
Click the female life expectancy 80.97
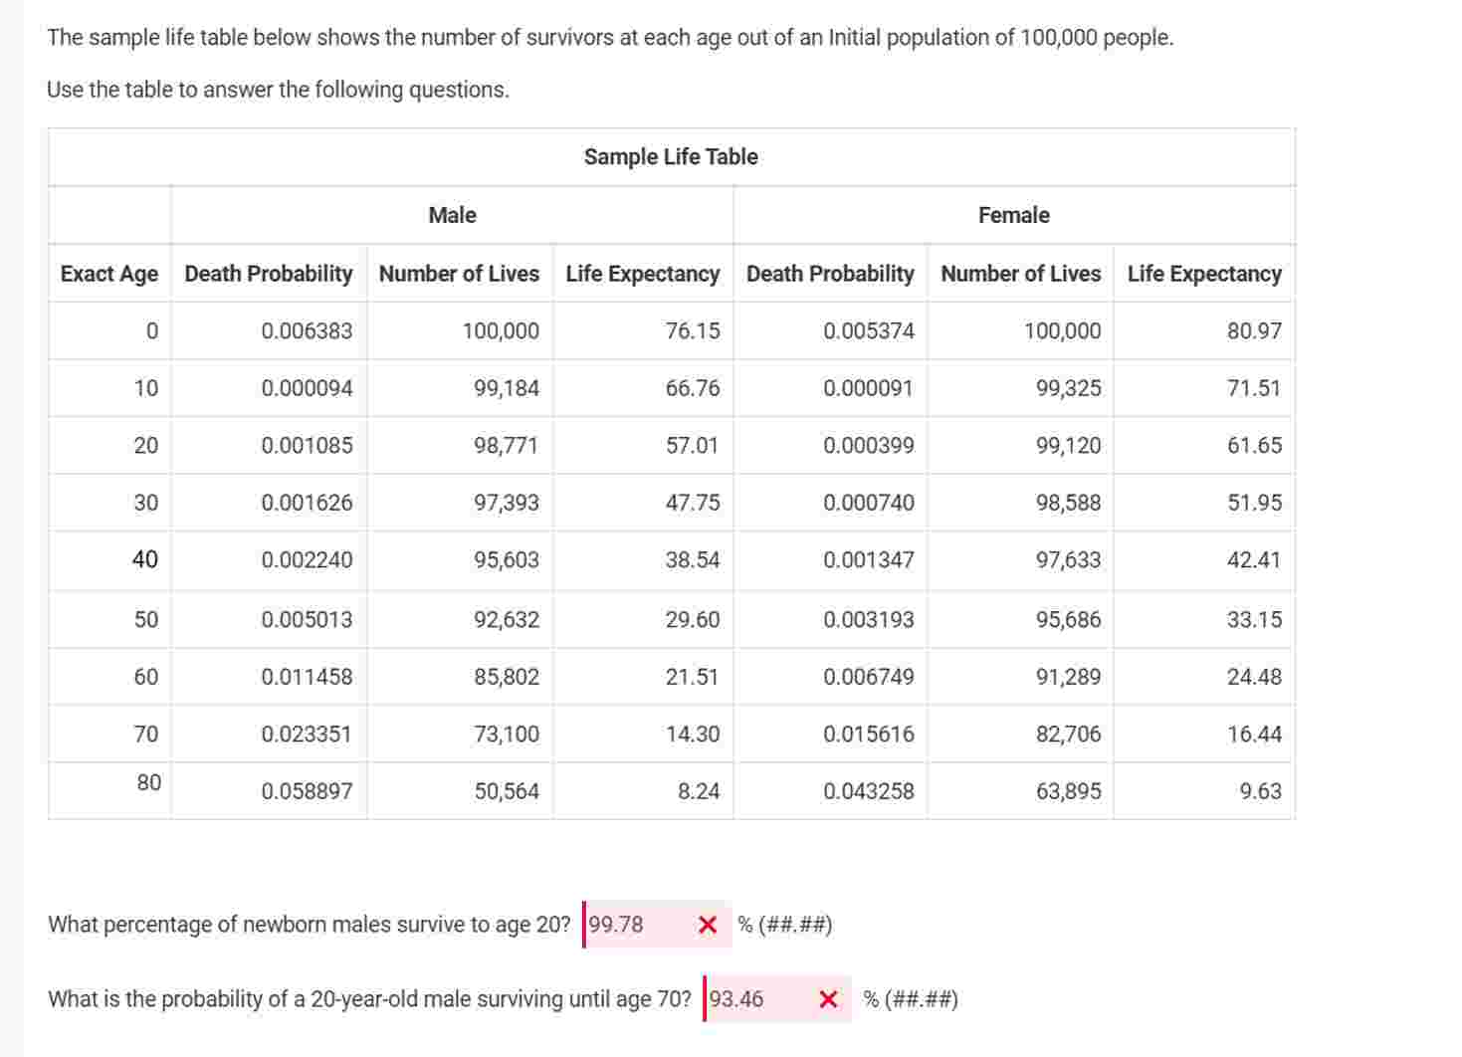tap(1256, 330)
